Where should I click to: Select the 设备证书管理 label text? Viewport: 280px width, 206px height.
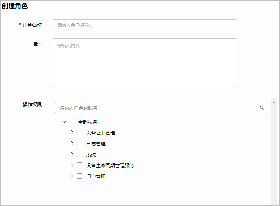tap(101, 133)
